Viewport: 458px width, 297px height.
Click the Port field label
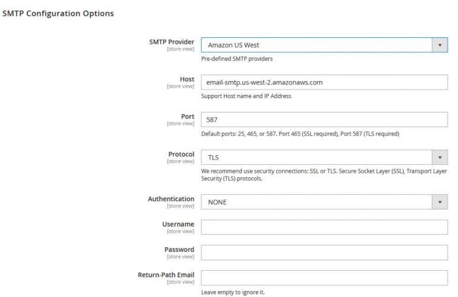188,116
